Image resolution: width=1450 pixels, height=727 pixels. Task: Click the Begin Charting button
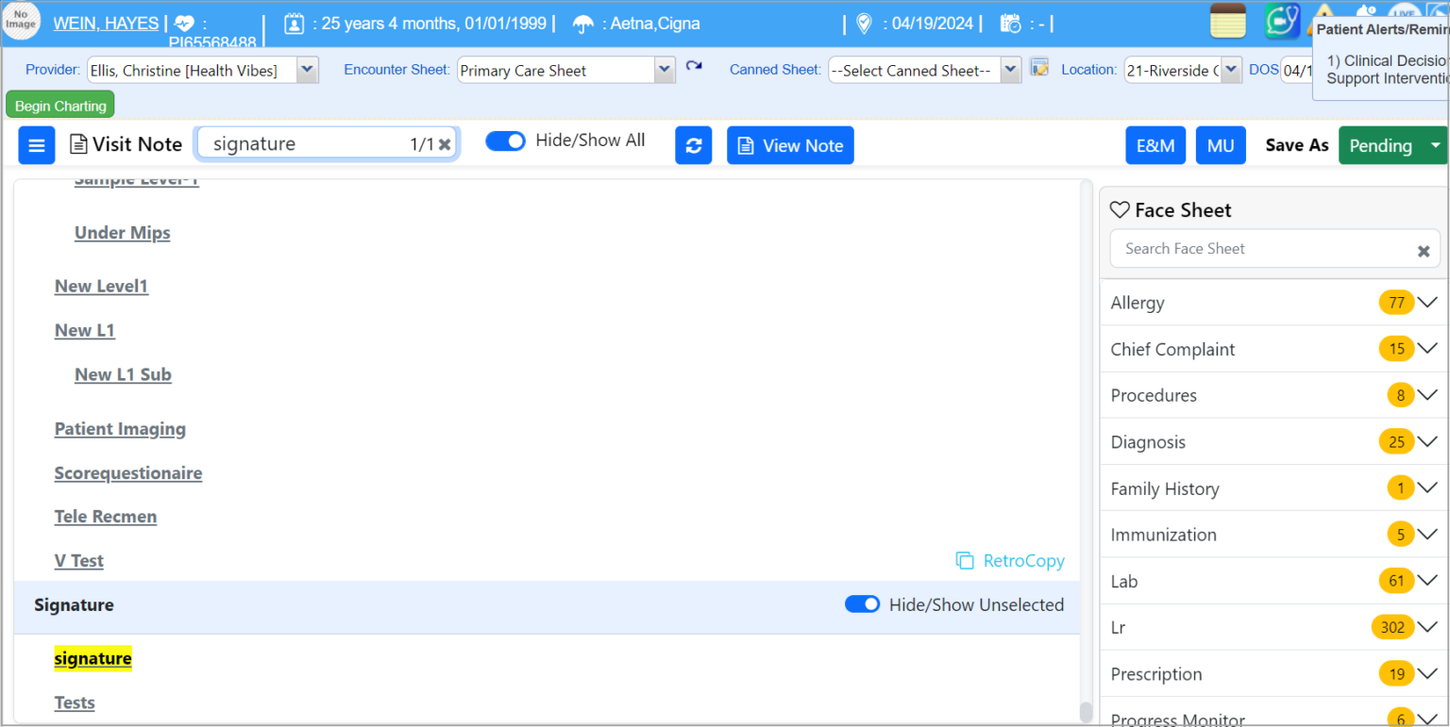pos(59,106)
